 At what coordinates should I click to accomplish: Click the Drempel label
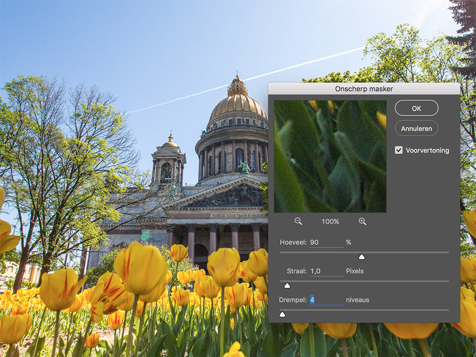click(293, 300)
